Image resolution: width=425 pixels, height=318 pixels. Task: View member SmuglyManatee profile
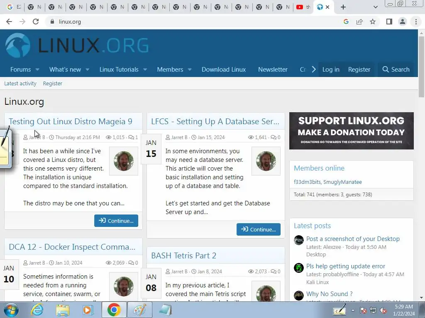[x=342, y=182]
